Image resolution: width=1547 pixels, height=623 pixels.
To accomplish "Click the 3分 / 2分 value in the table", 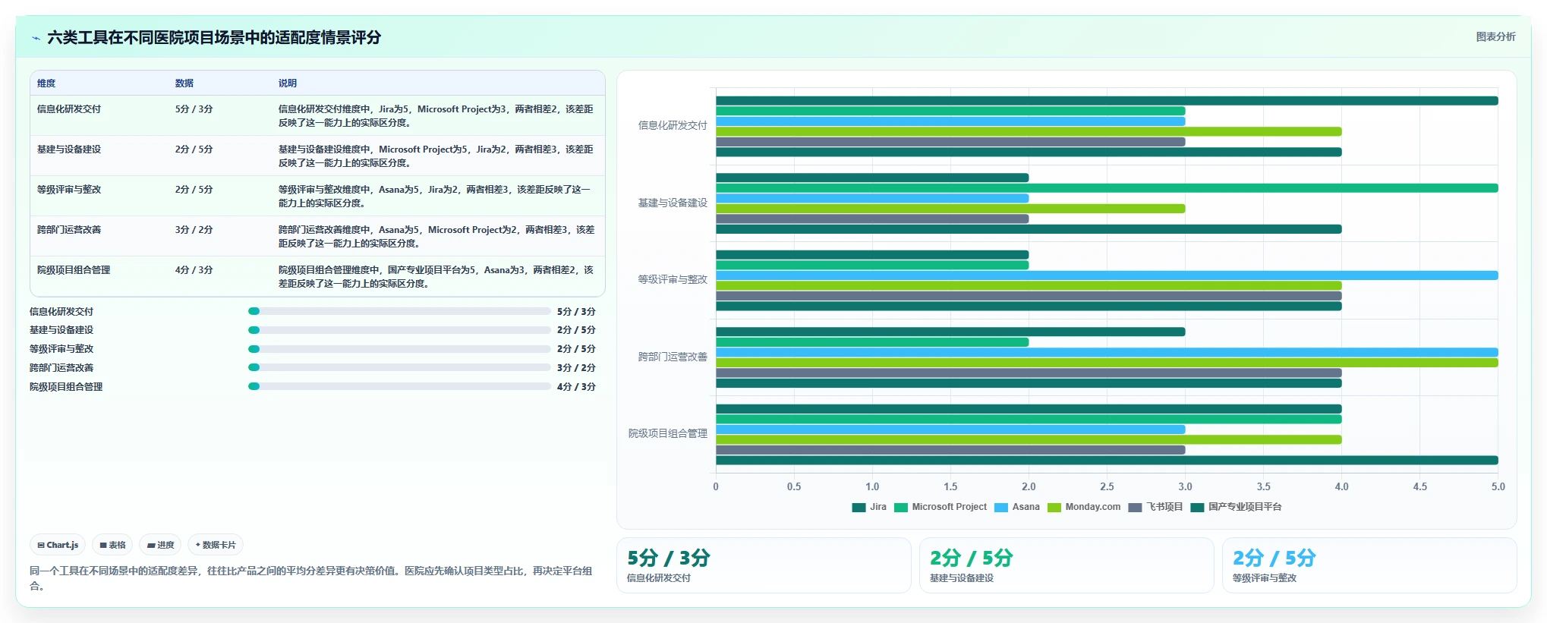I will pyautogui.click(x=194, y=230).
